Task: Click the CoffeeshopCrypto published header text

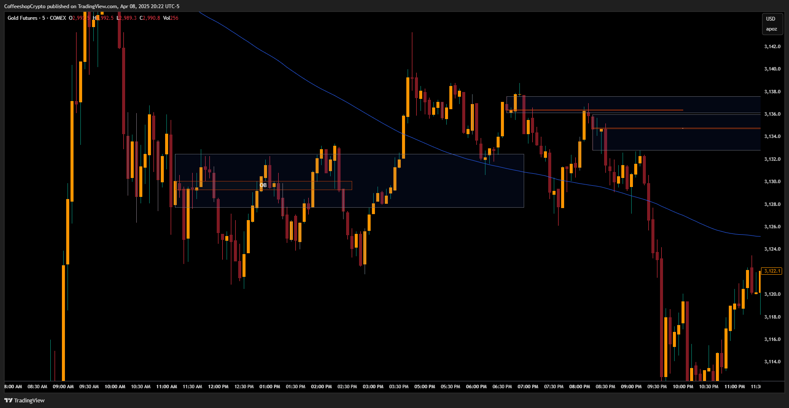Action: point(92,6)
